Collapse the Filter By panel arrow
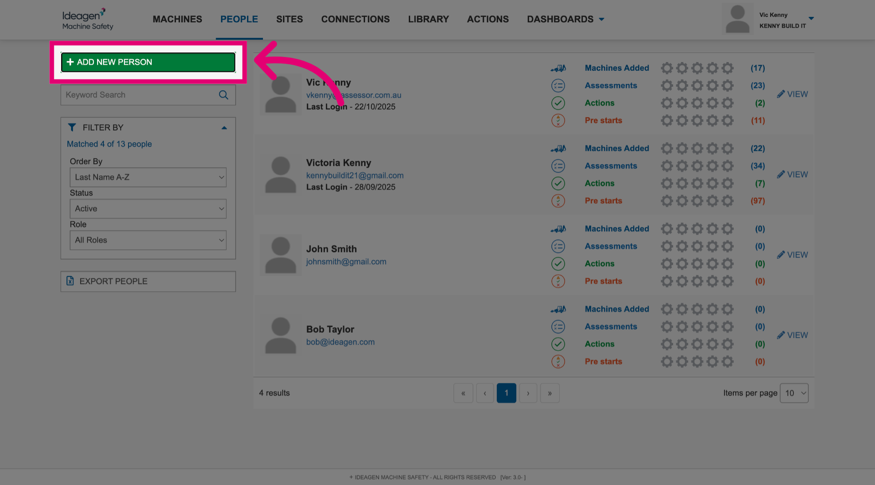The height and width of the screenshot is (485, 875). 224,128
